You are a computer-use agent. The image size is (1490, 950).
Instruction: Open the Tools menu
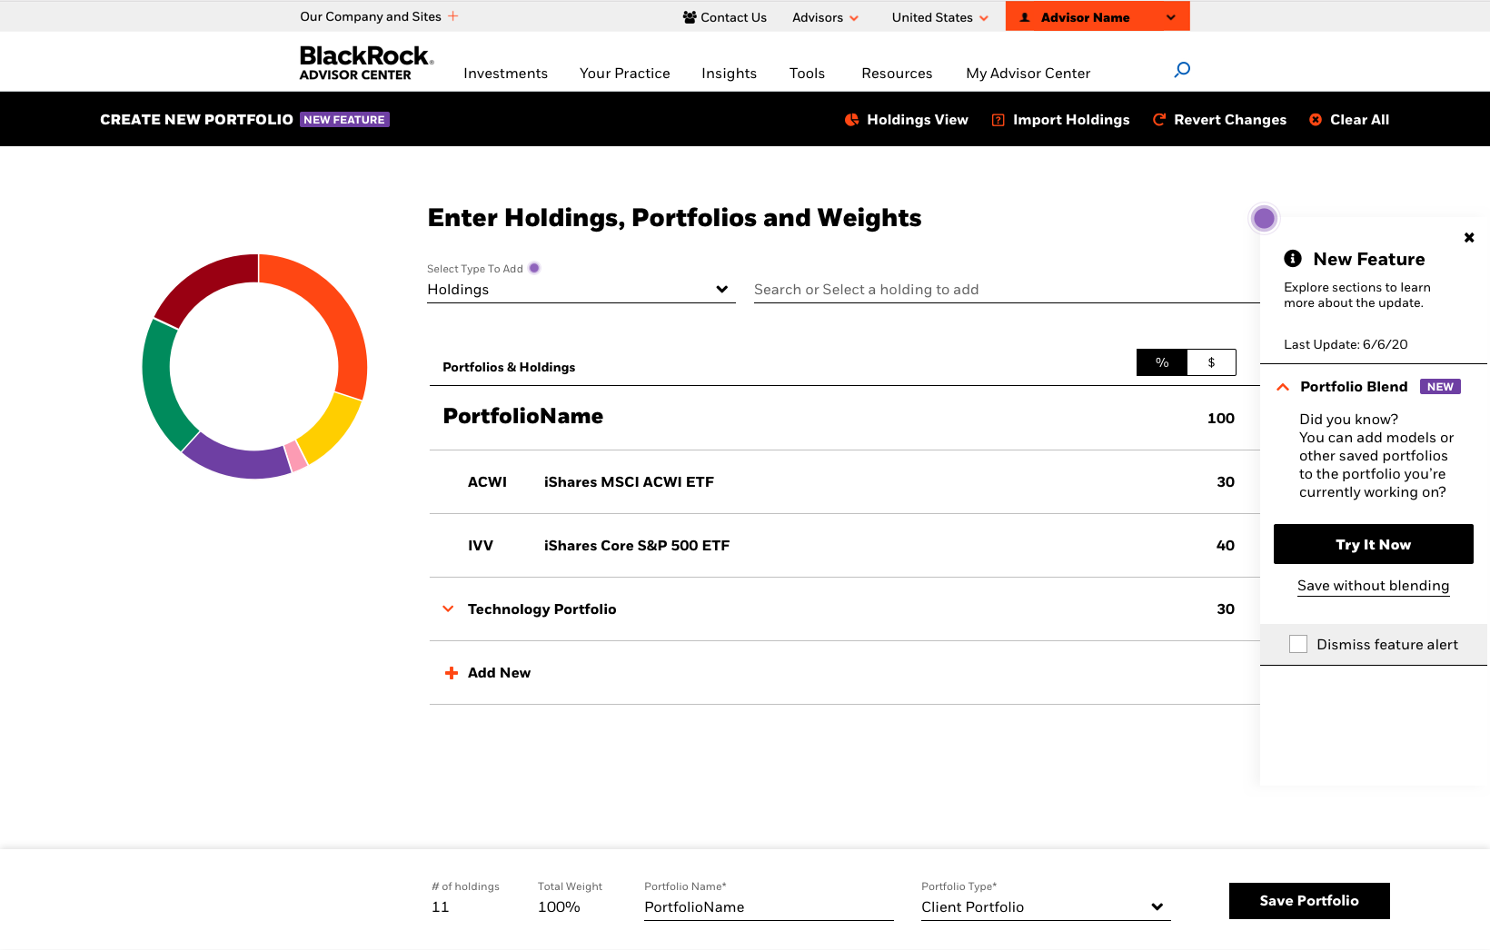pyautogui.click(x=807, y=74)
